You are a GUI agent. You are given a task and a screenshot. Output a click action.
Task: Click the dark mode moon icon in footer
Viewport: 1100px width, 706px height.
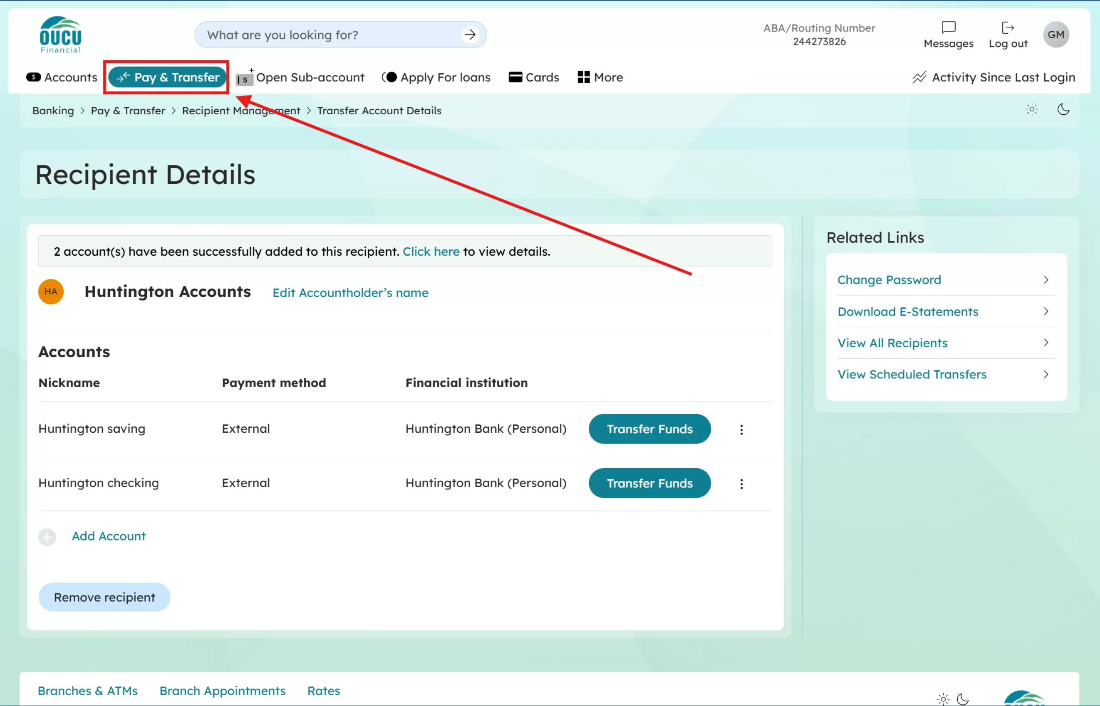click(963, 699)
